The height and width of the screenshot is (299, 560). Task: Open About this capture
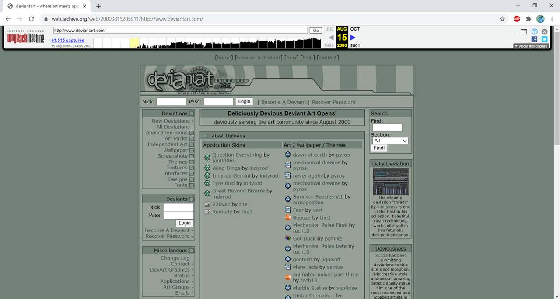[x=531, y=46]
